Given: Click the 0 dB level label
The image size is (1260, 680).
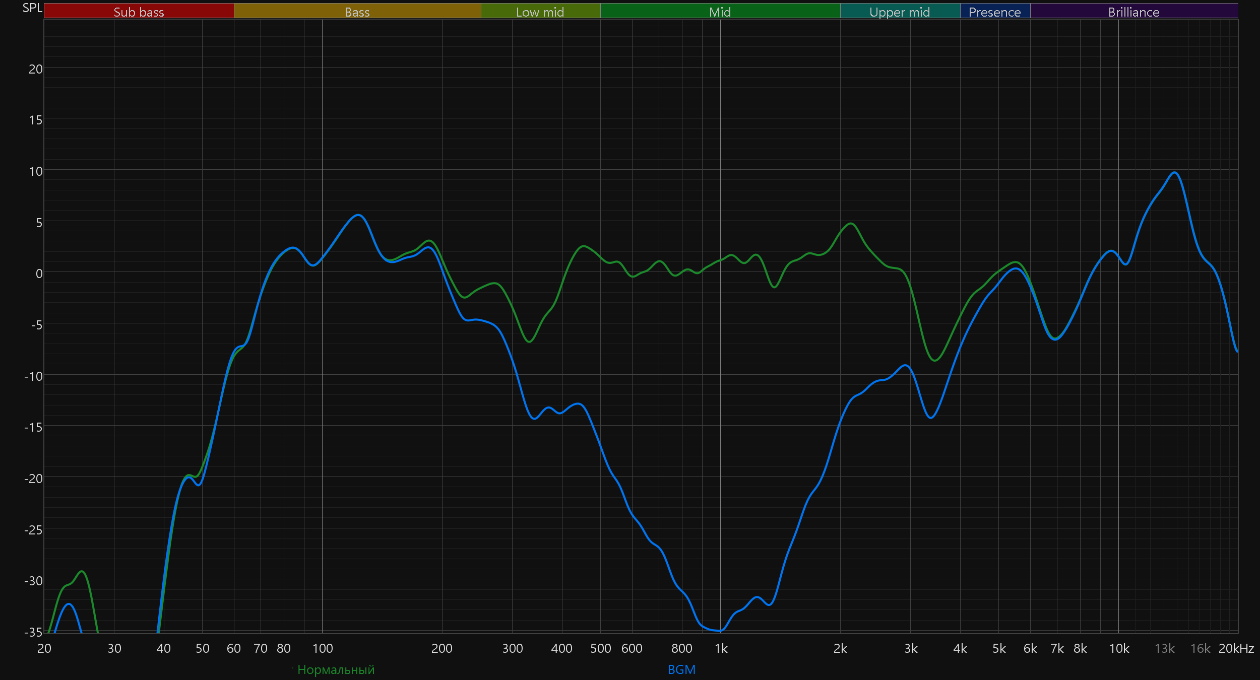Looking at the screenshot, I should pos(39,274).
